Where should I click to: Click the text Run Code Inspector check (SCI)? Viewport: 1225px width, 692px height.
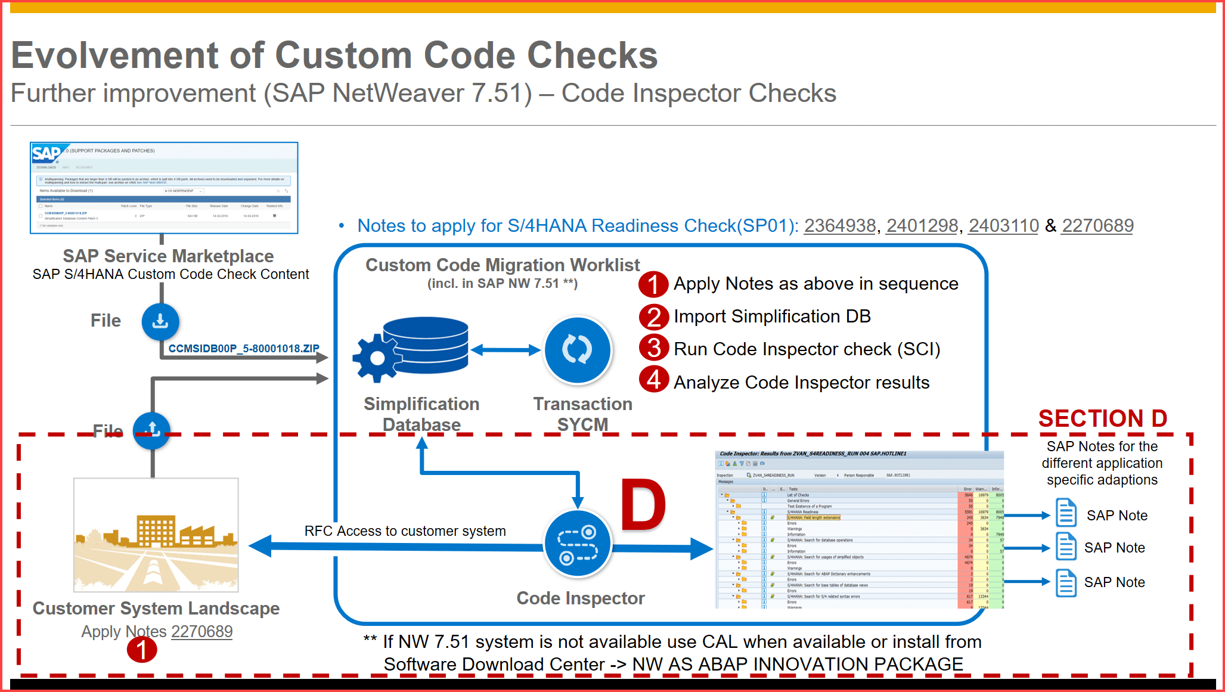tap(807, 349)
